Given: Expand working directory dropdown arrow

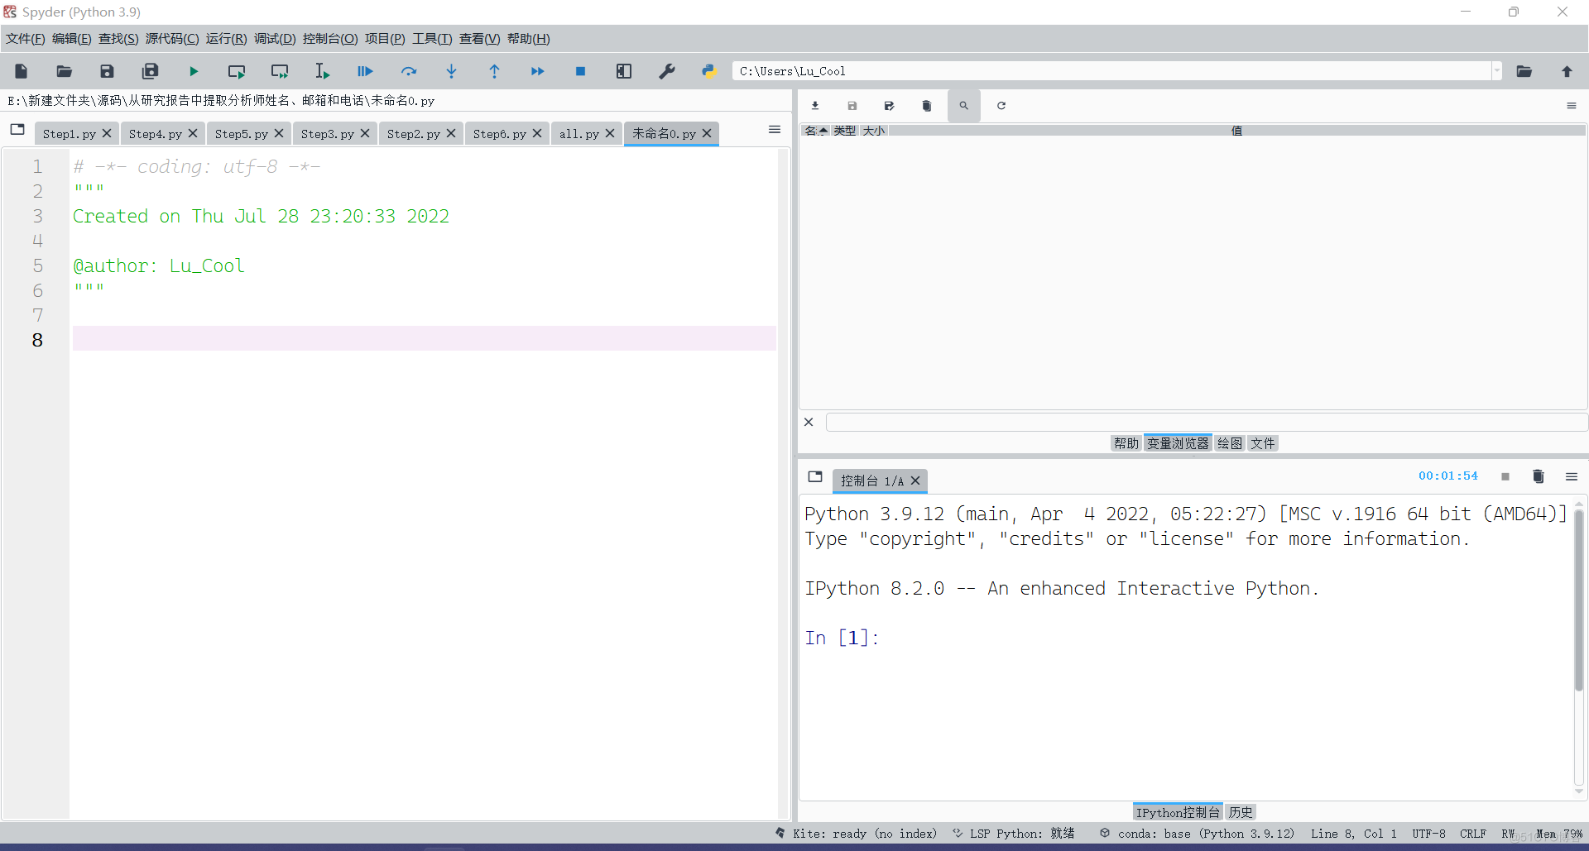Looking at the screenshot, I should click(1497, 71).
